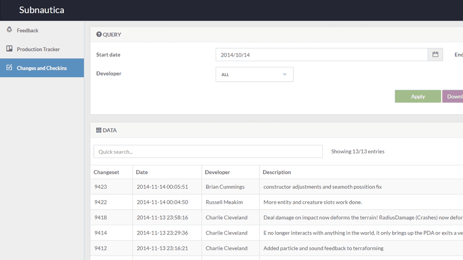
Task: Click description 'More entity and creature slots work done.'
Action: (313, 202)
